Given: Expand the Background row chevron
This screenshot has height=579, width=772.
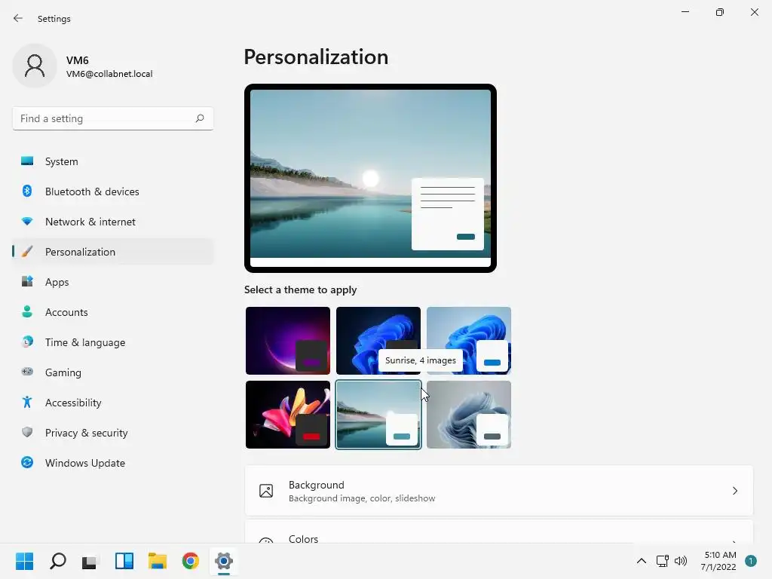Looking at the screenshot, I should pyautogui.click(x=734, y=491).
